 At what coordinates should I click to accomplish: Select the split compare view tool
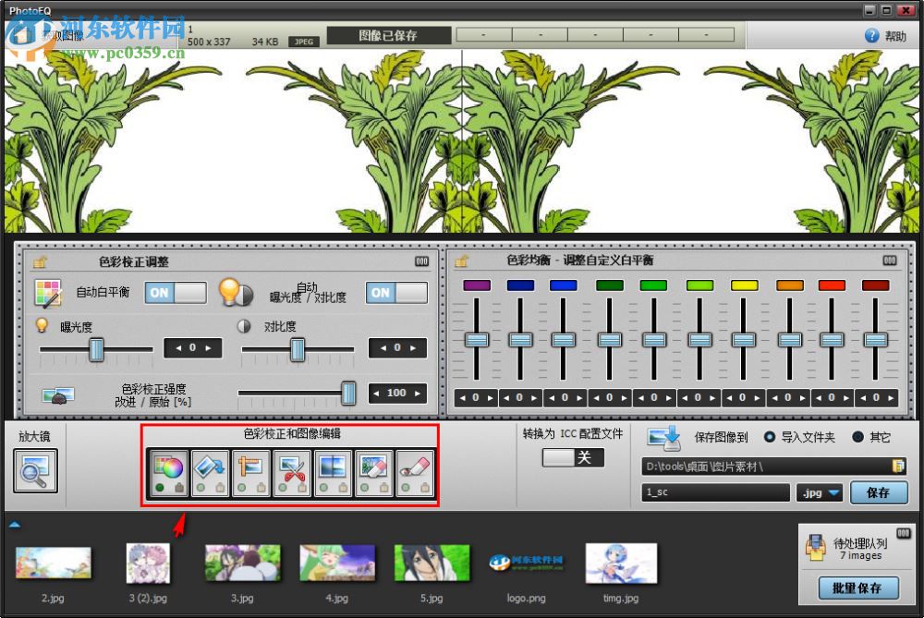pyautogui.click(x=333, y=473)
